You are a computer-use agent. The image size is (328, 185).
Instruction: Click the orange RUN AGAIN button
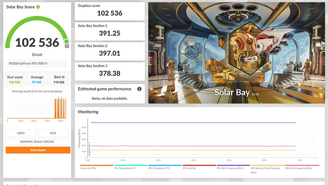[x=37, y=150]
